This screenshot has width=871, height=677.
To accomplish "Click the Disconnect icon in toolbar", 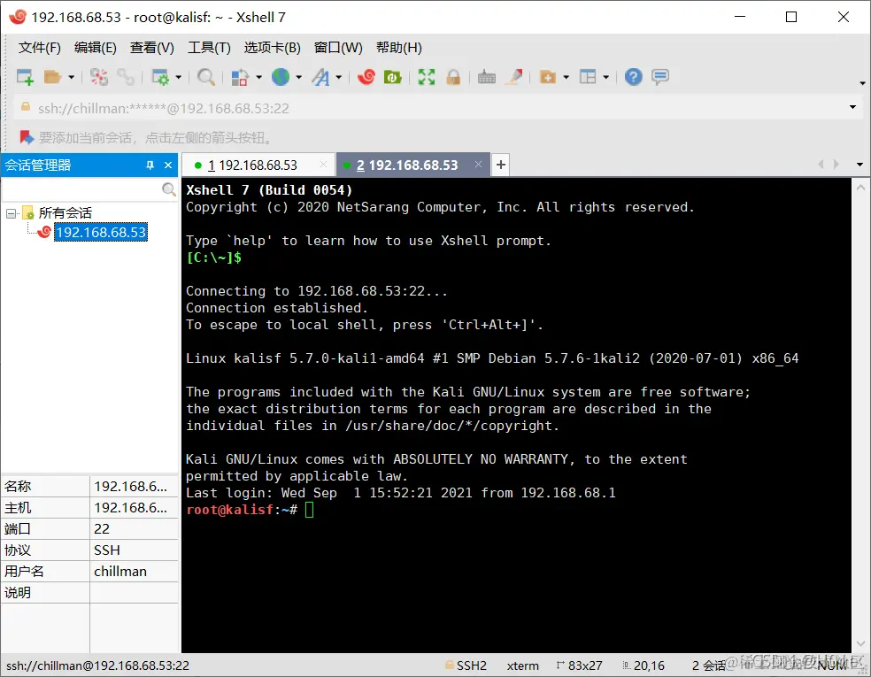I will (99, 77).
